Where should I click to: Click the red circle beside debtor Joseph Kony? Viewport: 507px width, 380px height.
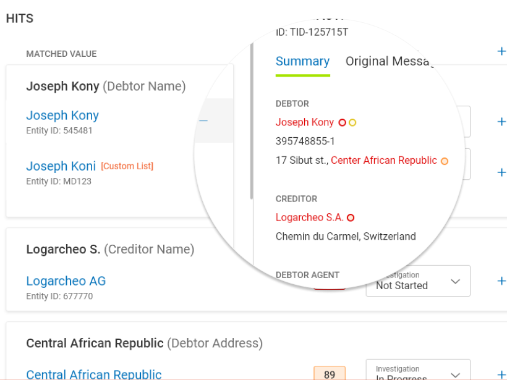point(342,122)
